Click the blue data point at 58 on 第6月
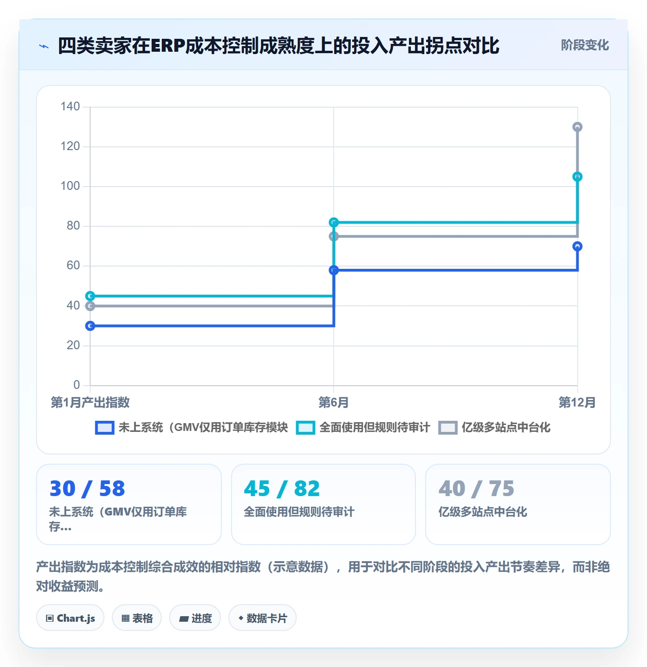Viewport: 647px width, 667px height. 334,270
